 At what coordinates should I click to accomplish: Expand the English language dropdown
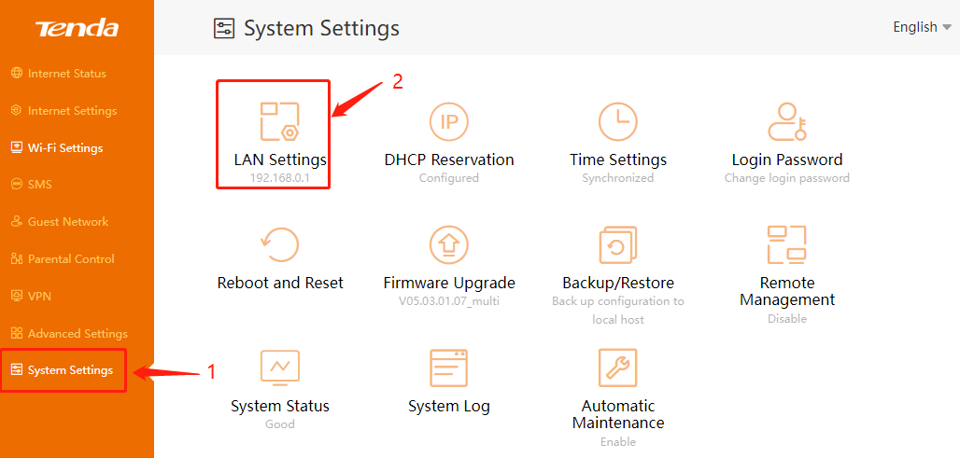coord(922,27)
